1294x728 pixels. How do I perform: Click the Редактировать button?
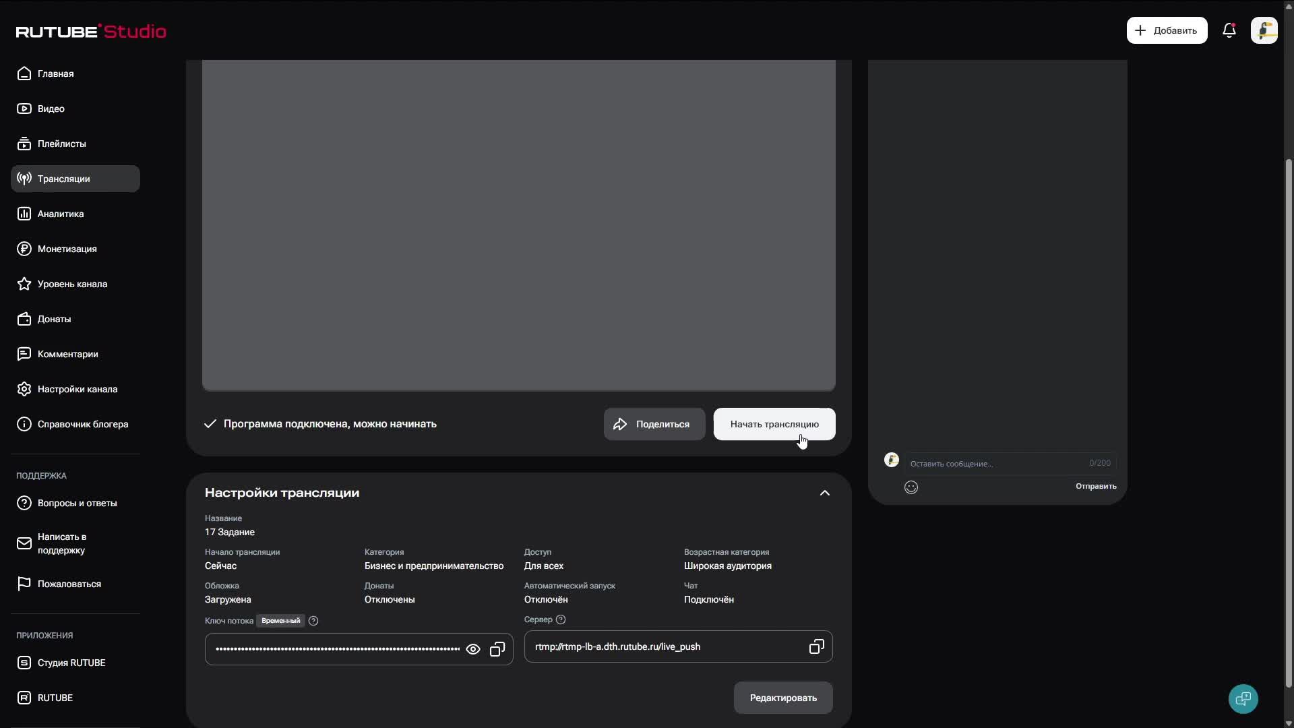(783, 698)
